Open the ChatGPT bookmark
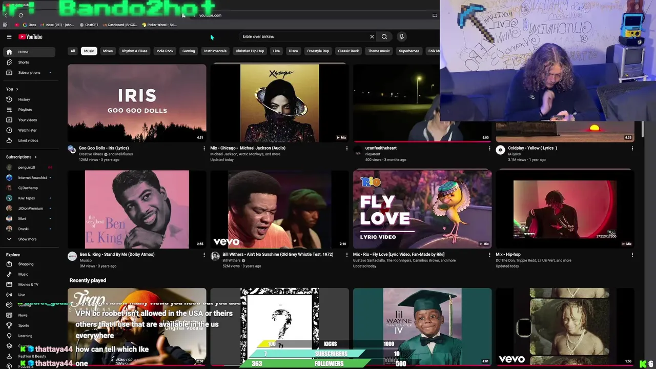 [x=89, y=25]
